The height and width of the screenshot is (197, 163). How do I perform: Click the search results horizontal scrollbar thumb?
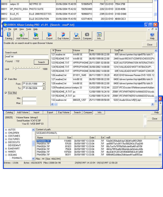click(x=56, y=104)
